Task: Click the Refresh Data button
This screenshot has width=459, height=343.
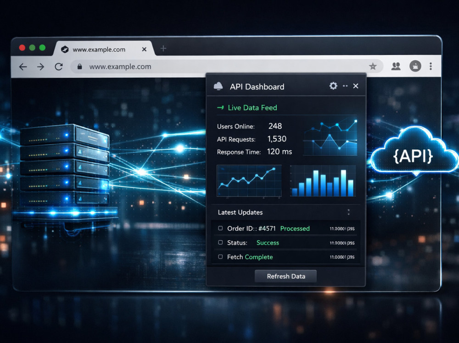Action: coord(285,276)
